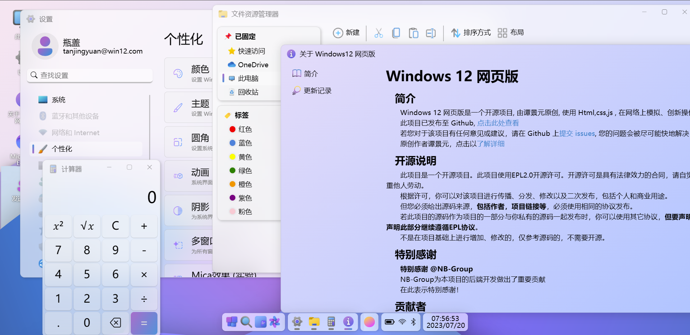
Task: Click the Bluetooth icon in the system tray
Action: [414, 322]
